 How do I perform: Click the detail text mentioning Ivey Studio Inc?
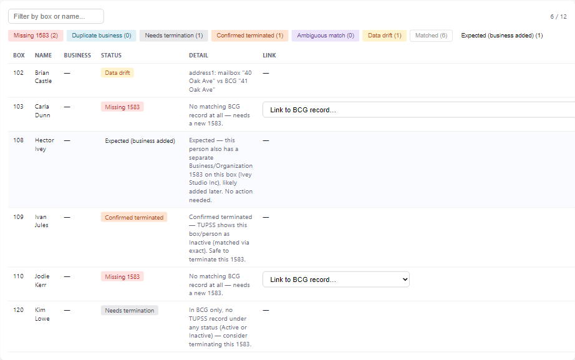pyautogui.click(x=221, y=170)
